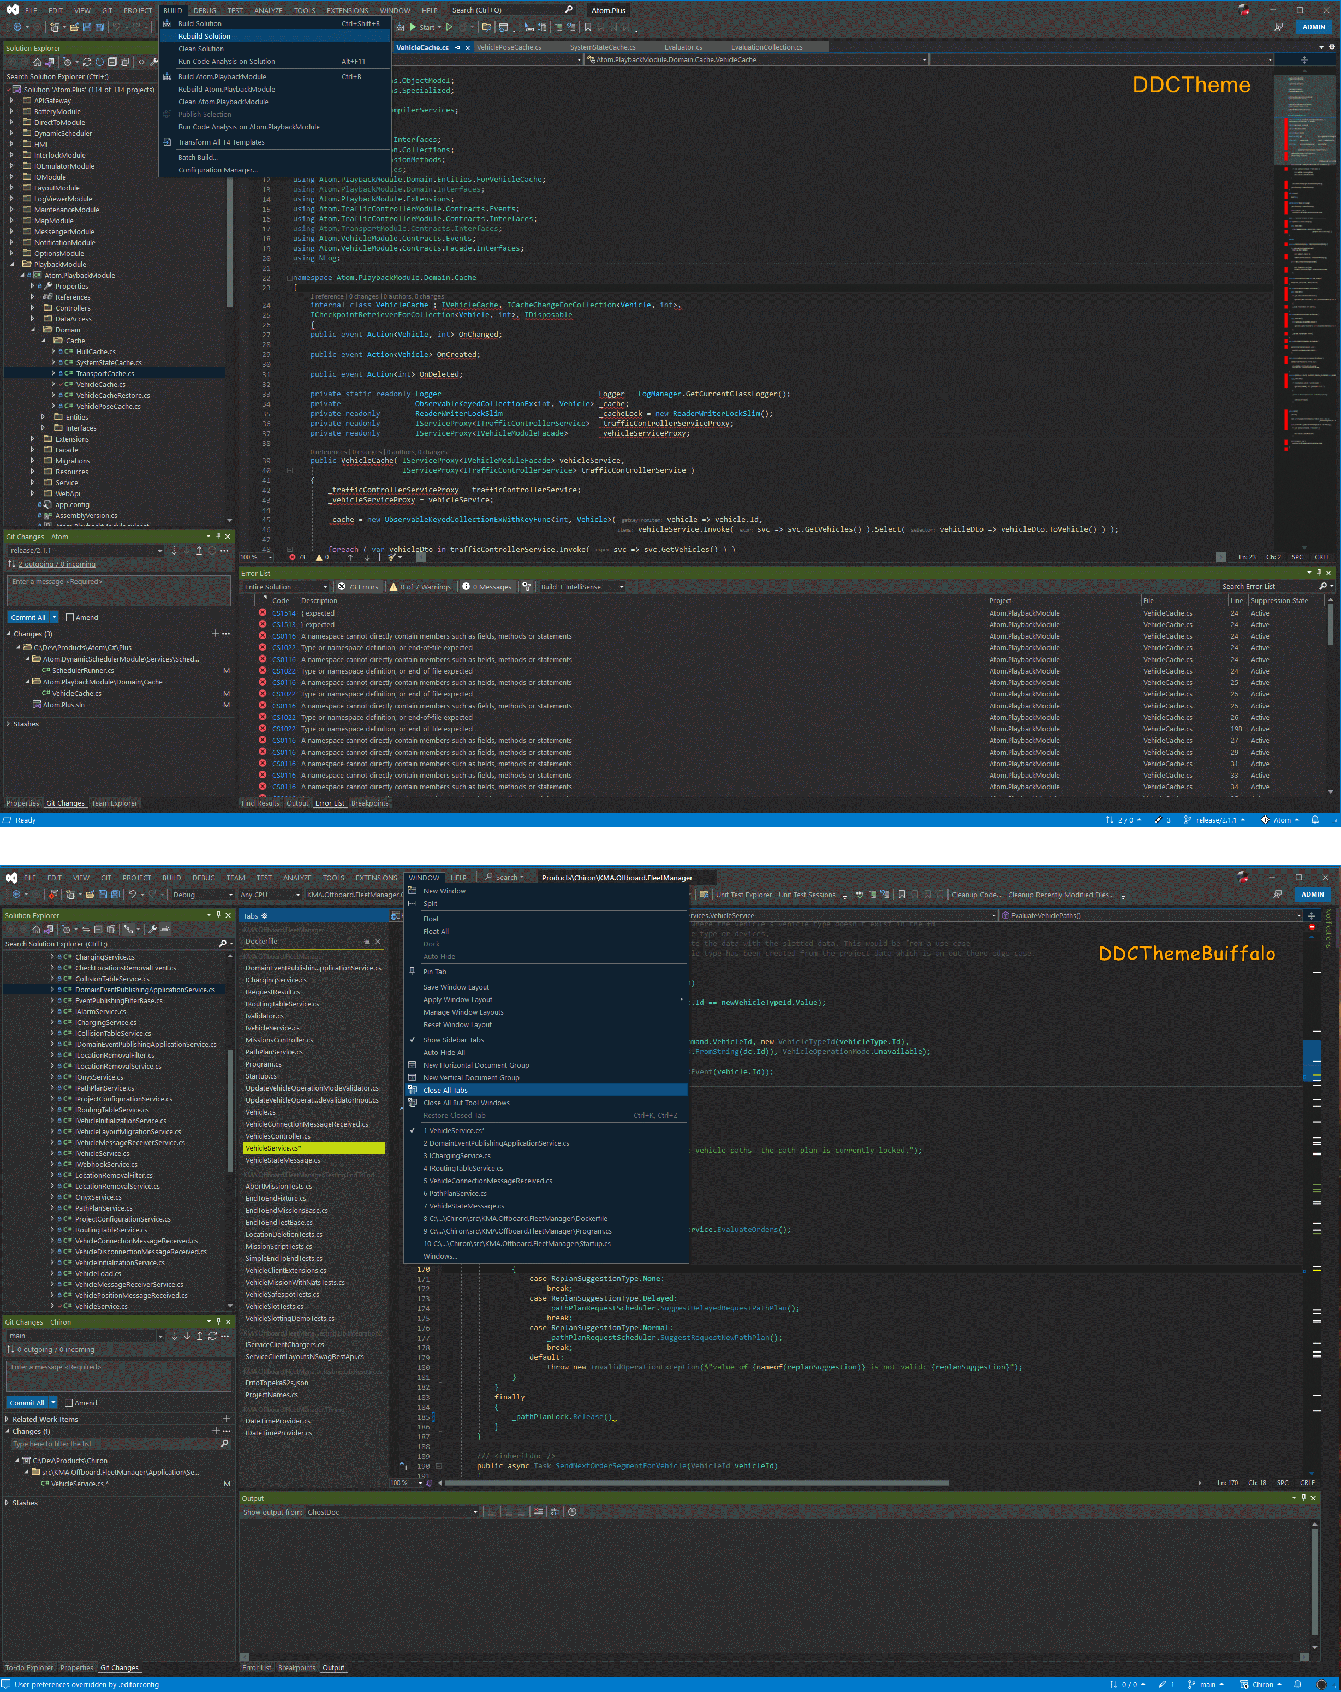Toggle the 0 Messages filter button
The width and height of the screenshot is (1341, 1692).
pos(487,587)
